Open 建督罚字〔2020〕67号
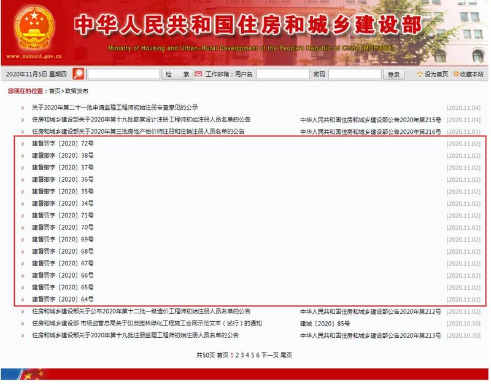 (63, 264)
